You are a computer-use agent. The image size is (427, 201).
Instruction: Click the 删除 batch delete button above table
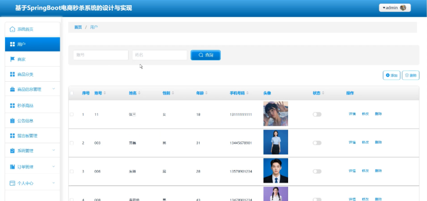[411, 76]
